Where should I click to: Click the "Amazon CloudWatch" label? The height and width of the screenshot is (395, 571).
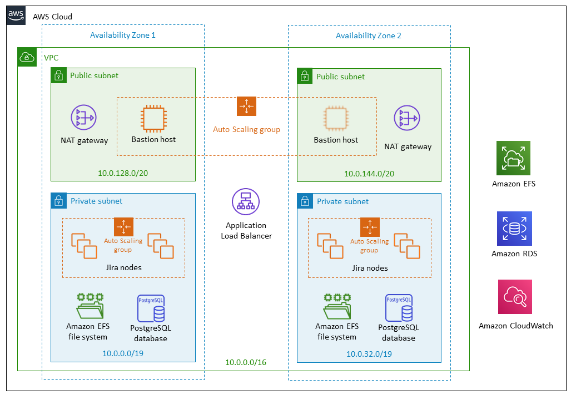[515, 326]
